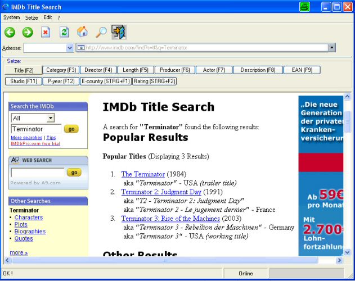The width and height of the screenshot is (355, 281).
Task: Expand the Adresse combo box dropdown
Action: click(x=70, y=48)
